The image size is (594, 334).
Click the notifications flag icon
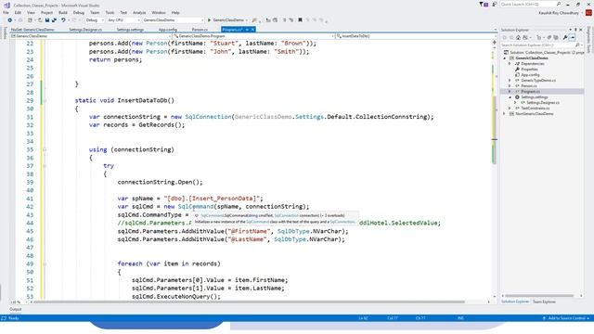click(484, 5)
